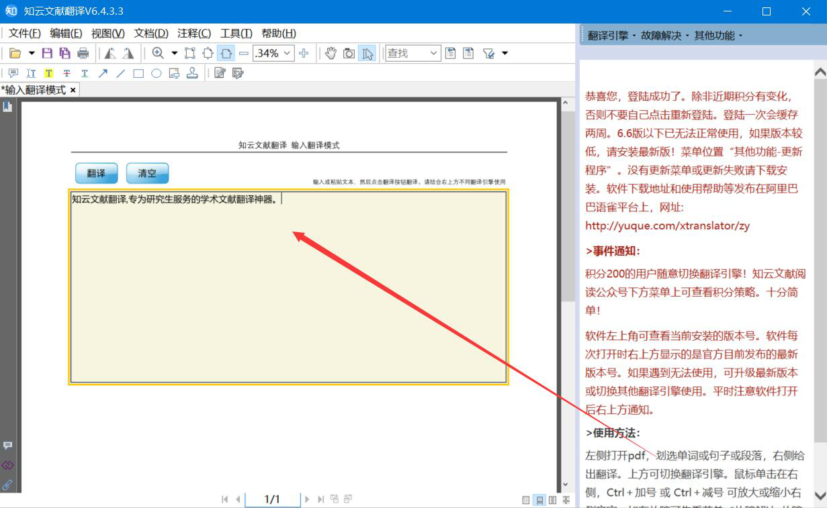This screenshot has width=827, height=508.
Task: Toggle continuous page layout view
Action: click(x=539, y=500)
